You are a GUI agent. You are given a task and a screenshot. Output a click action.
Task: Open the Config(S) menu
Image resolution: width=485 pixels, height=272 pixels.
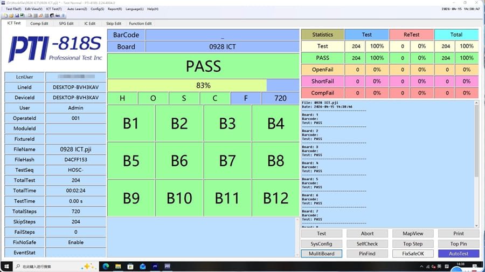[97, 9]
